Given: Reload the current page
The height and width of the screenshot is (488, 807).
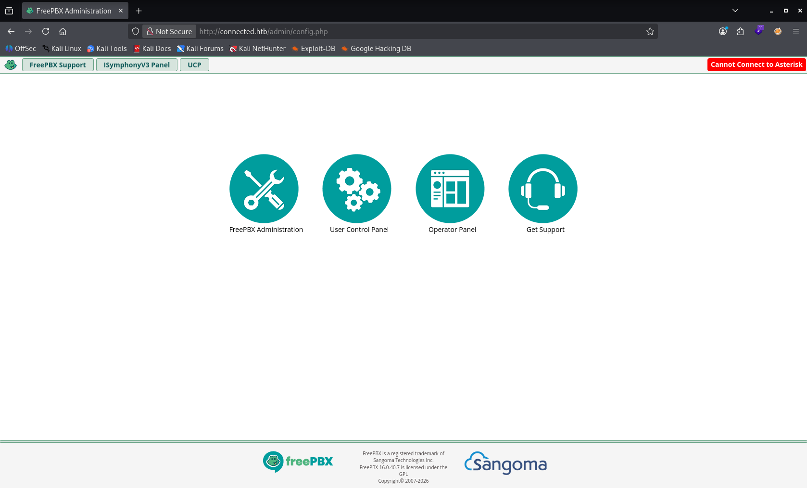Looking at the screenshot, I should [46, 31].
